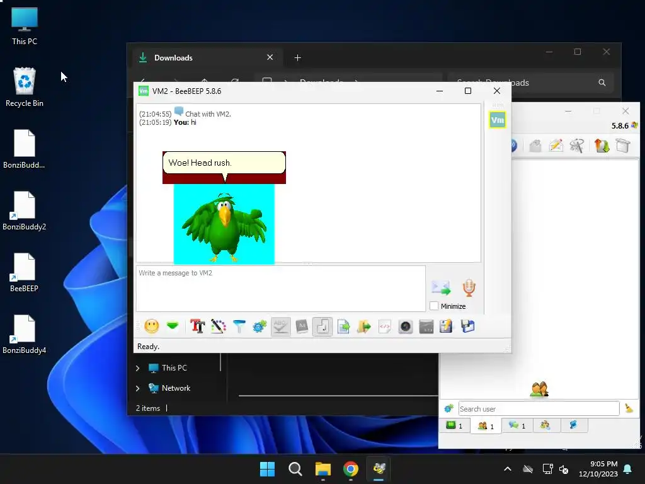This screenshot has width=645, height=484.
Task: Click the colorful icon beside version 5.8.6
Action: (634, 125)
